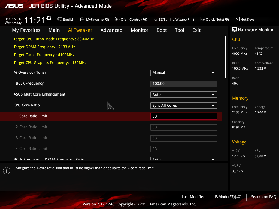Open ASUS MultiCore Enhancement dropdown
This screenshot has height=209, width=279.
click(x=184, y=94)
